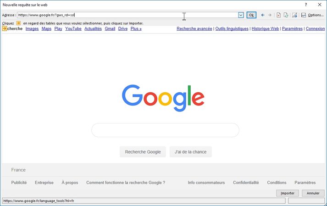Viewport: 327px width, 206px height.
Task: Close the Nouvelle requête sur le web dialog
Action: point(320,5)
